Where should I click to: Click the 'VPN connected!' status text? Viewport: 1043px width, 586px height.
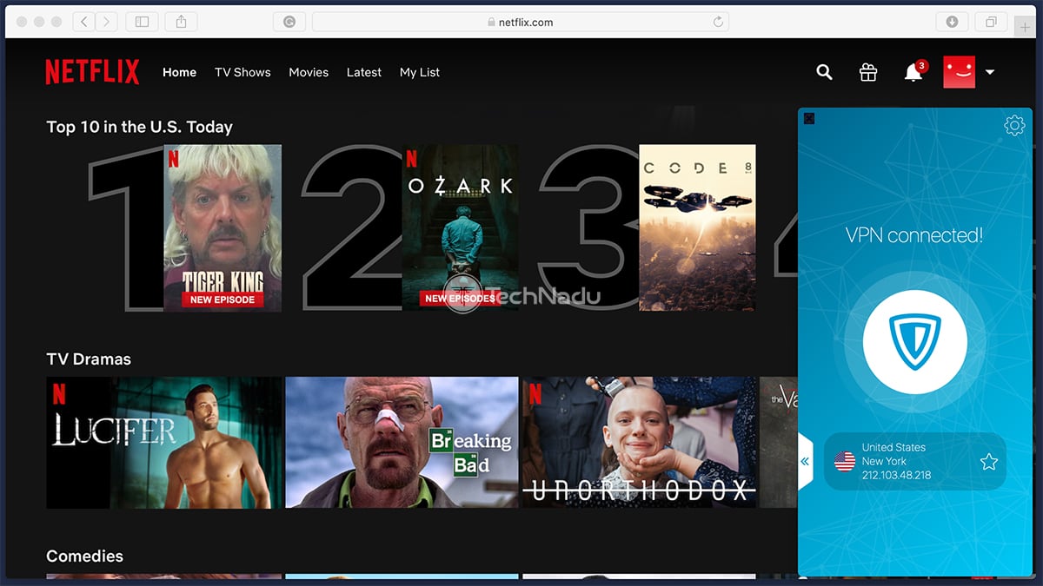(914, 235)
